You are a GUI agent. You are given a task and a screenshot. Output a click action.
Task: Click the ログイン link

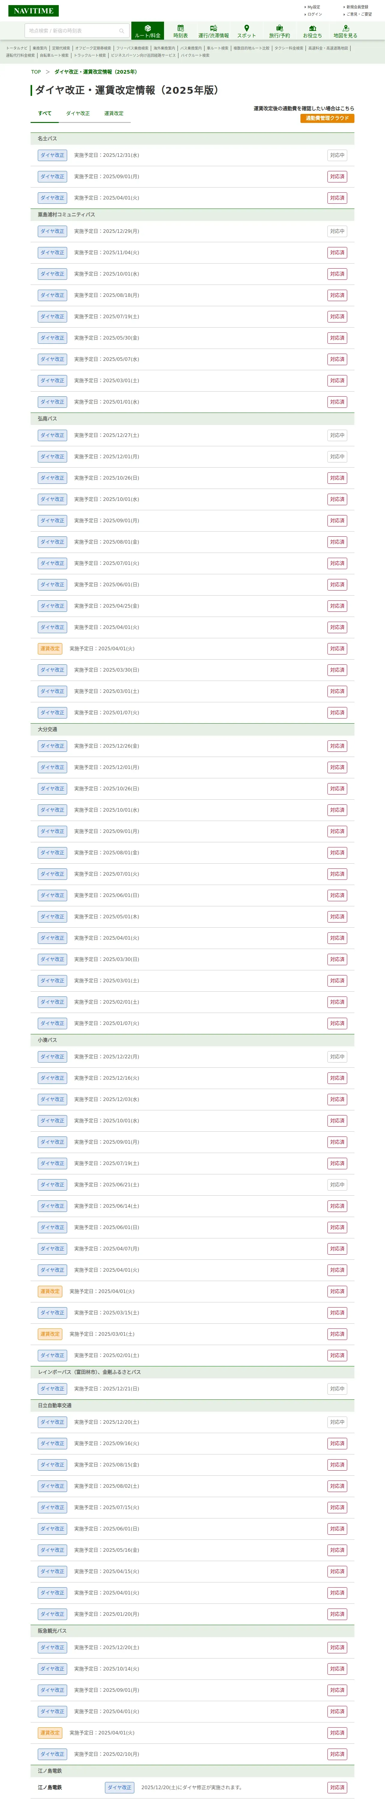(x=315, y=14)
